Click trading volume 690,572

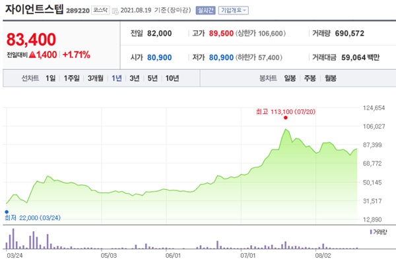pos(350,34)
